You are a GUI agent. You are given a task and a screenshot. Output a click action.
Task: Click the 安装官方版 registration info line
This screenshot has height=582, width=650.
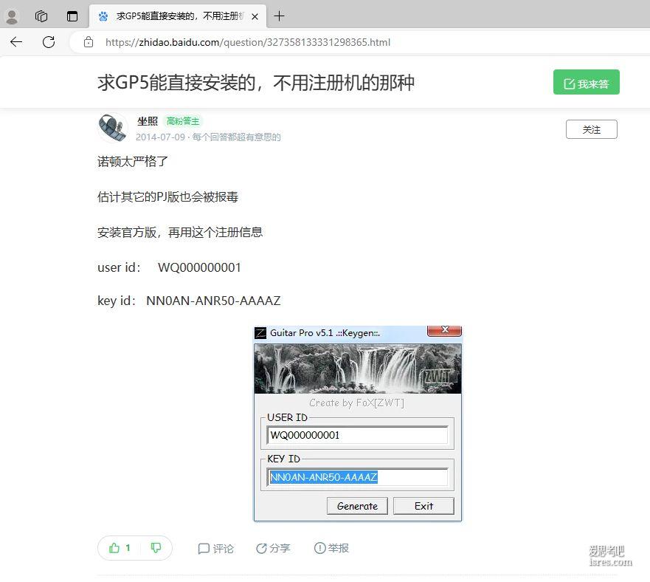(180, 232)
